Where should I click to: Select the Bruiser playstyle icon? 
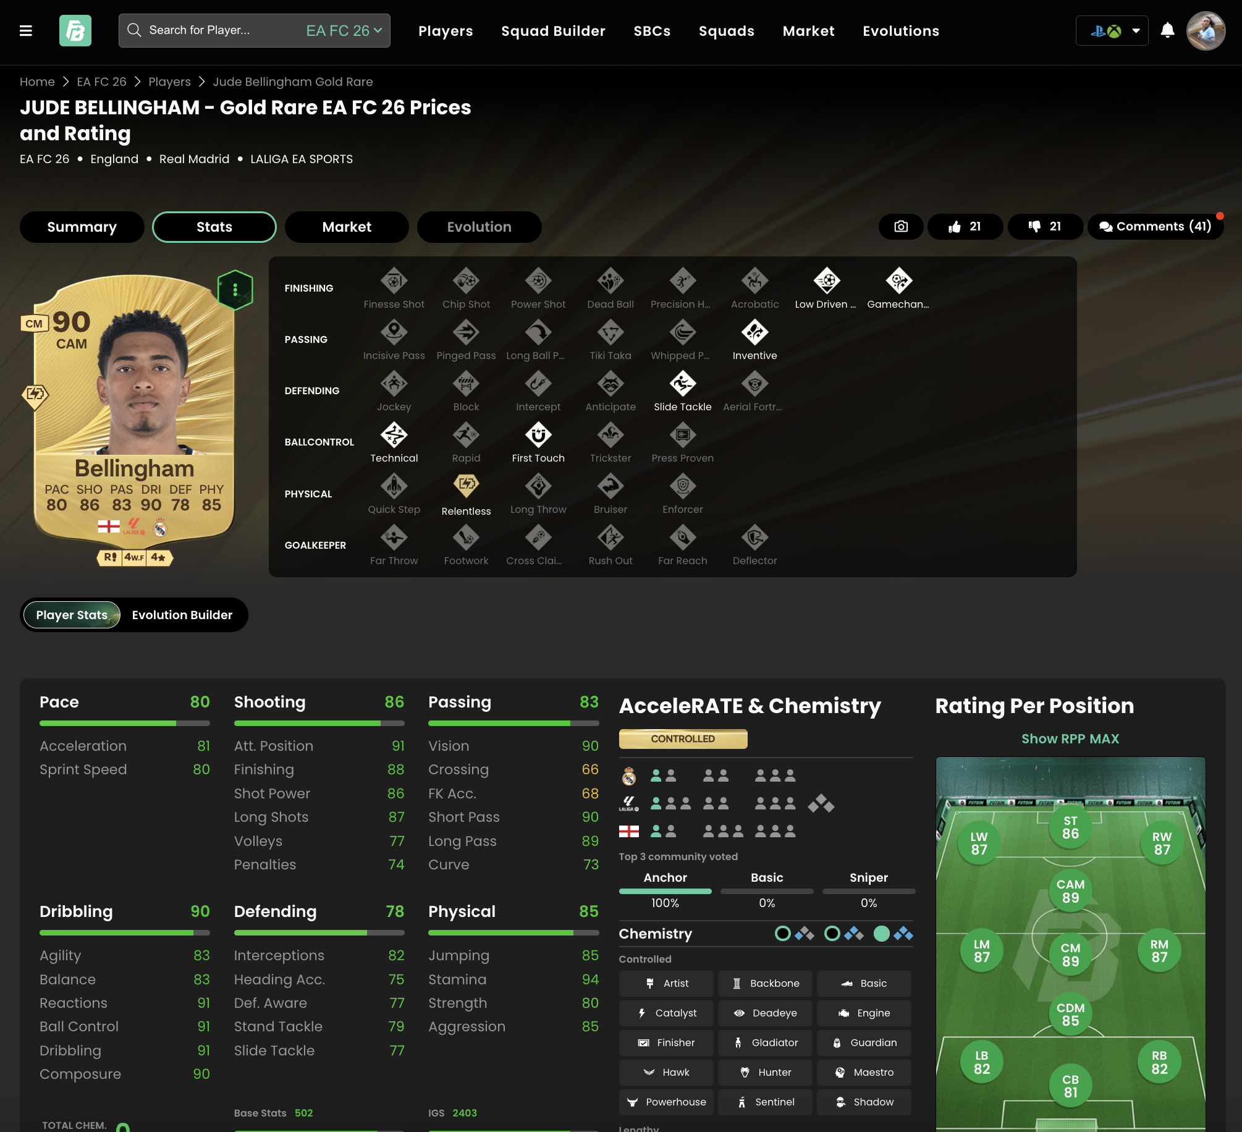coord(610,486)
